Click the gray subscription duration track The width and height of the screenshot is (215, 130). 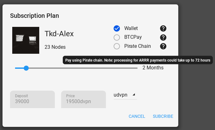(83, 68)
